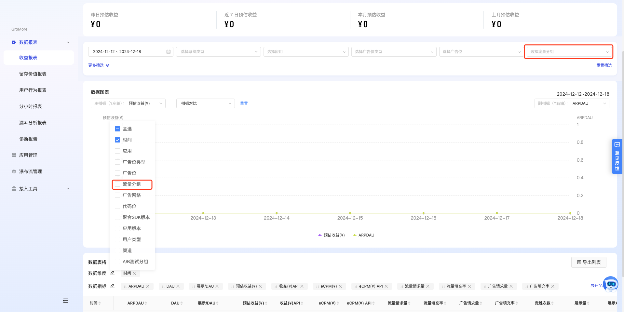Open the 选择应用 dropdown
Screen dimensions: 624x312
pos(306,52)
